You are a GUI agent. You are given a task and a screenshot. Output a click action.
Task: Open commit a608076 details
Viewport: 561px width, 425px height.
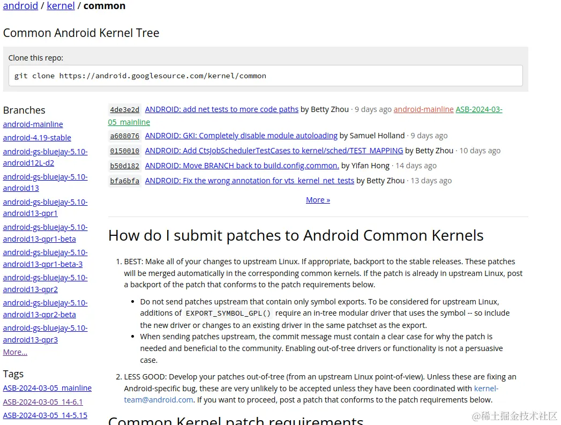coord(124,136)
